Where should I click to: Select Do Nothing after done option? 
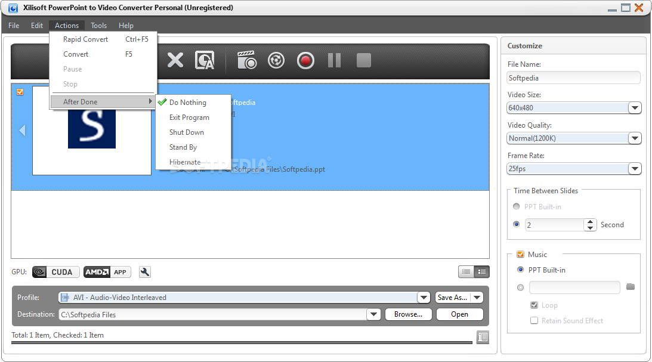[x=193, y=102]
